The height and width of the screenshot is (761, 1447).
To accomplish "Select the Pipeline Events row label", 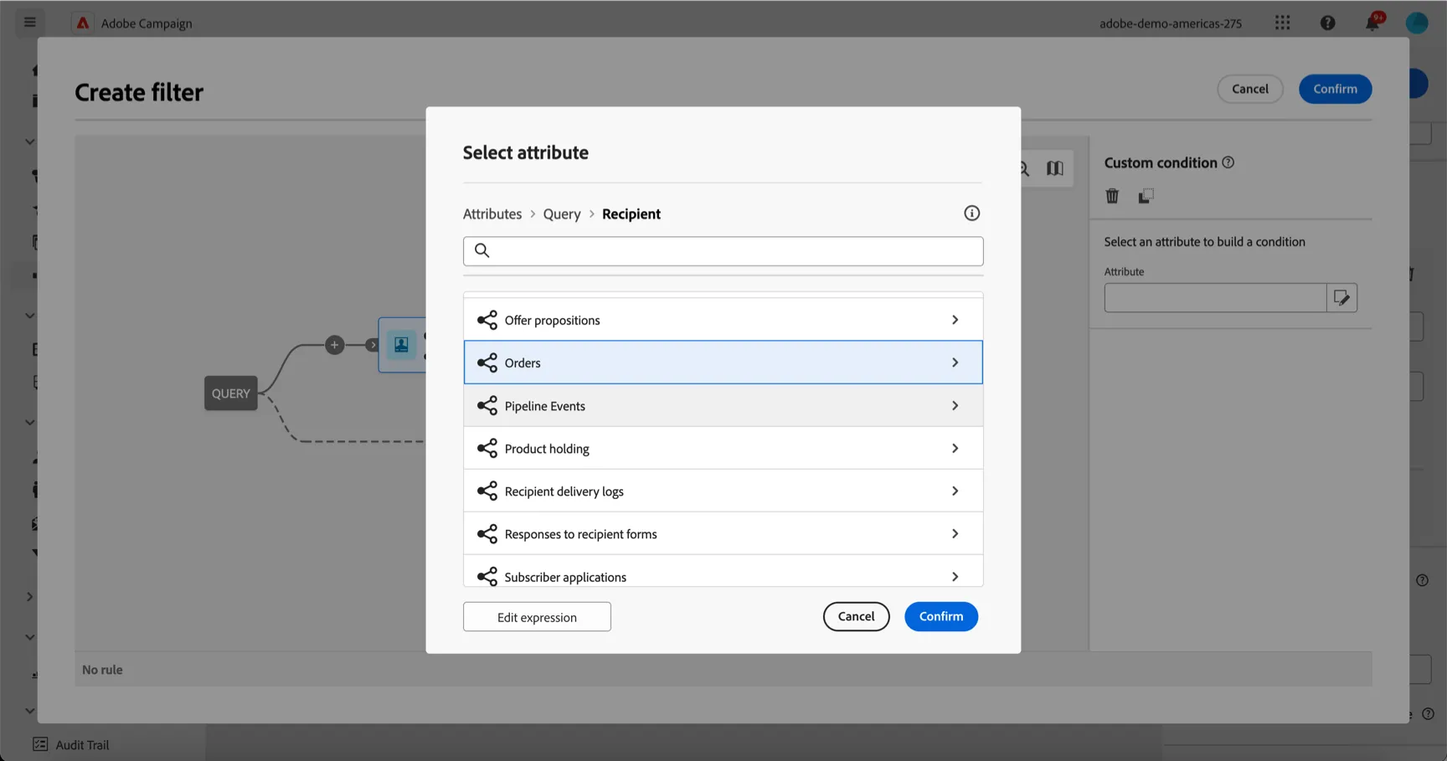I will (x=544, y=406).
